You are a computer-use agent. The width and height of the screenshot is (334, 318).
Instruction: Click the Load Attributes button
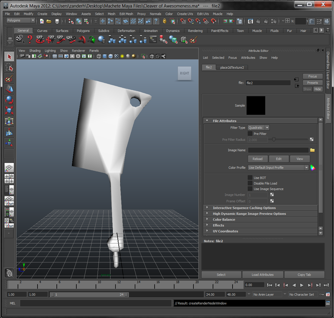tap(263, 275)
